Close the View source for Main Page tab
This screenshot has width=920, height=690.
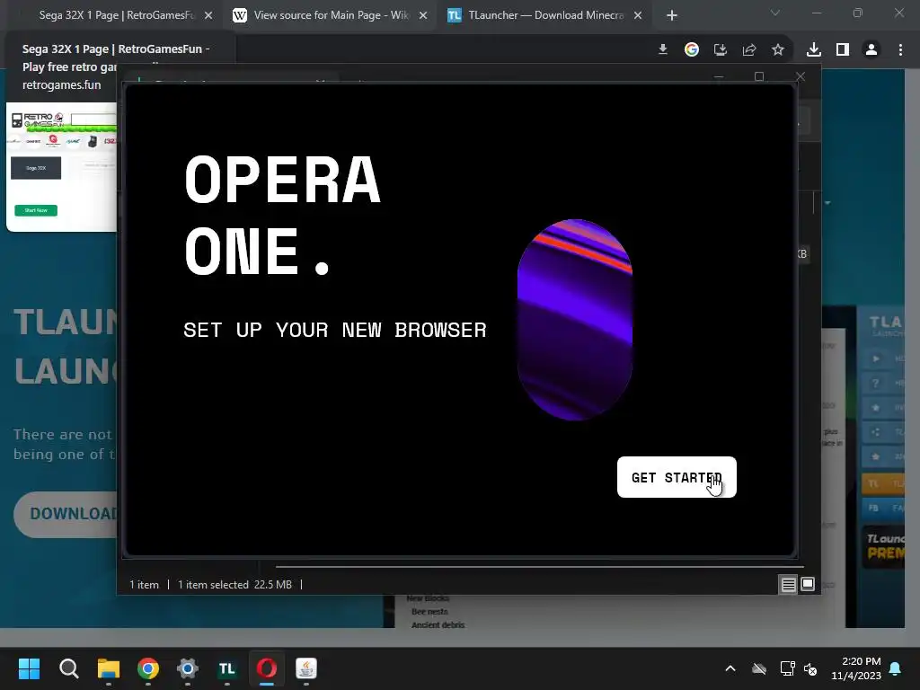point(423,16)
